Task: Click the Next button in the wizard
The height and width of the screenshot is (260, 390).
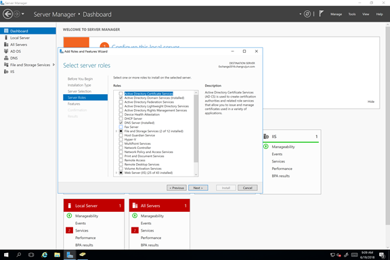Action: pyautogui.click(x=198, y=188)
